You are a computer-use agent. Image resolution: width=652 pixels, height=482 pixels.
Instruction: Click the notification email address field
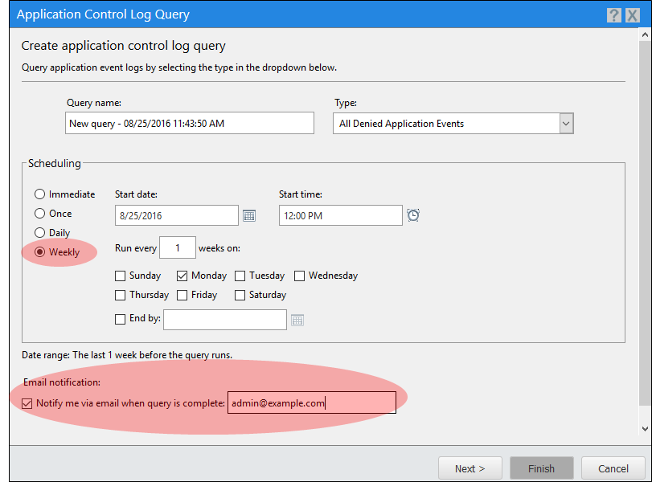point(311,403)
